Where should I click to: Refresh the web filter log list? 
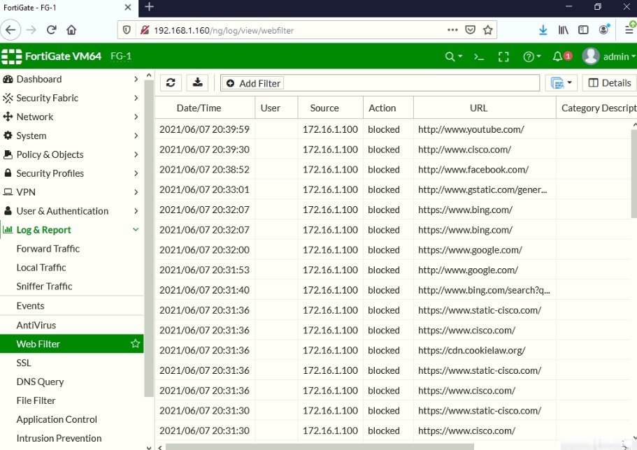click(x=170, y=82)
